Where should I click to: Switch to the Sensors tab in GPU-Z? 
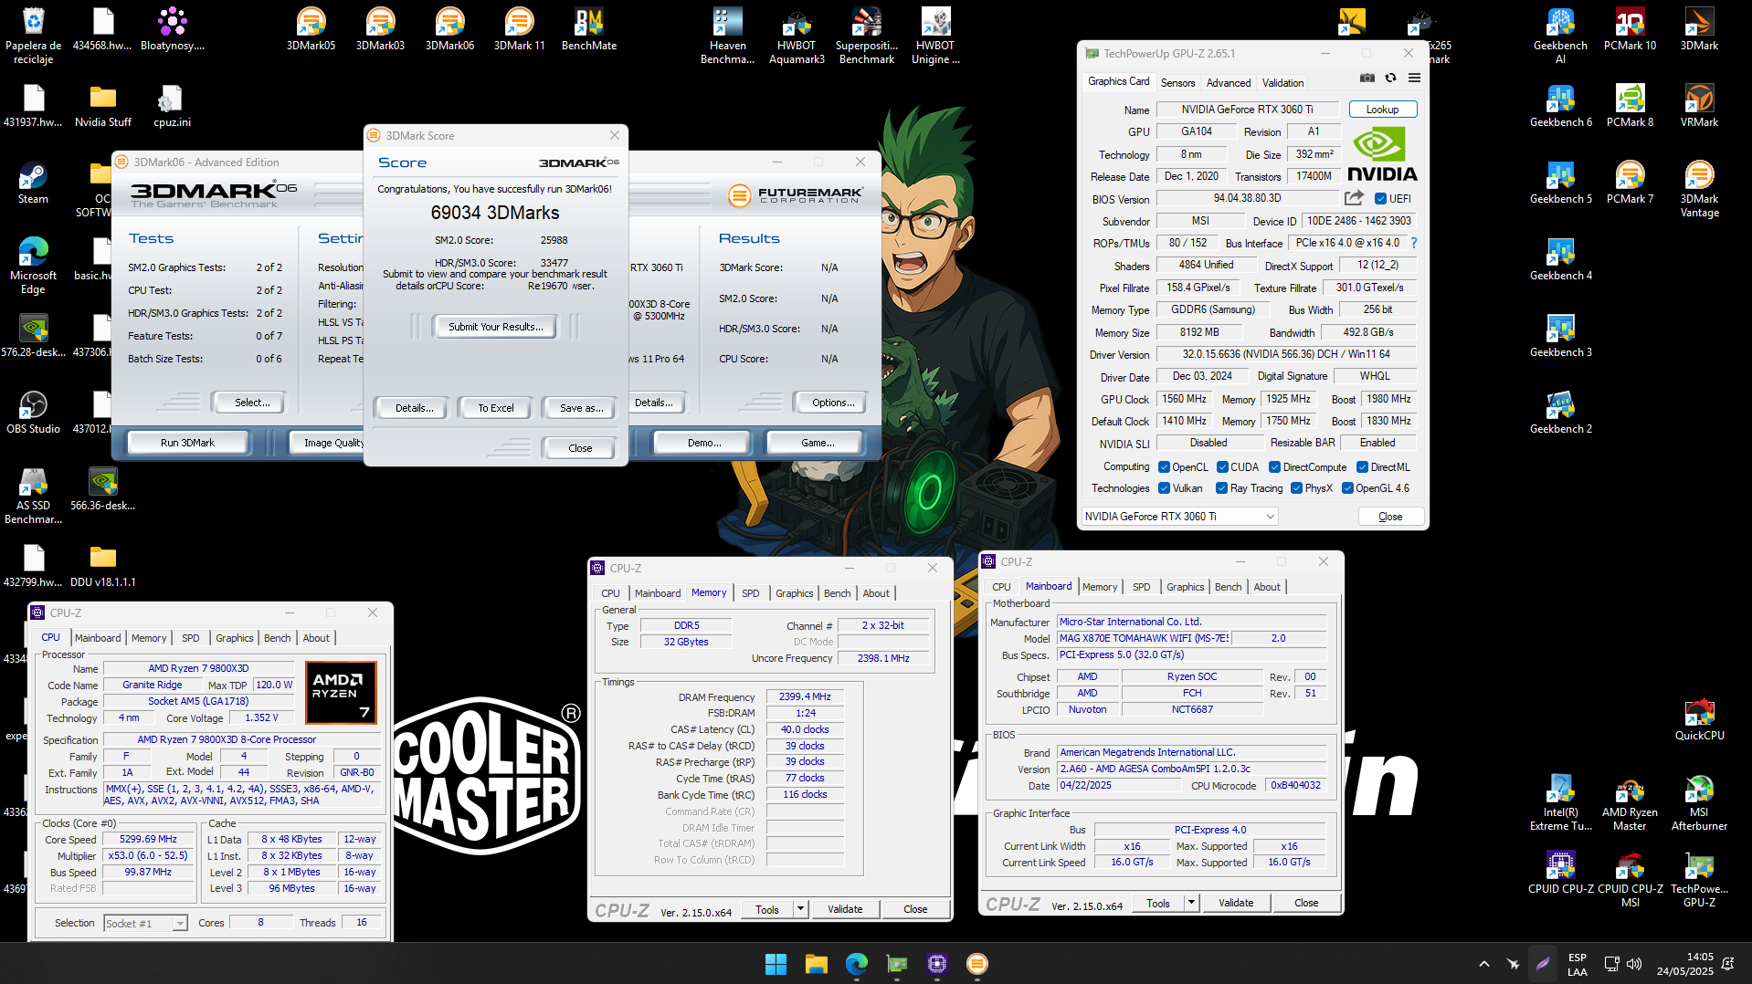1177,82
